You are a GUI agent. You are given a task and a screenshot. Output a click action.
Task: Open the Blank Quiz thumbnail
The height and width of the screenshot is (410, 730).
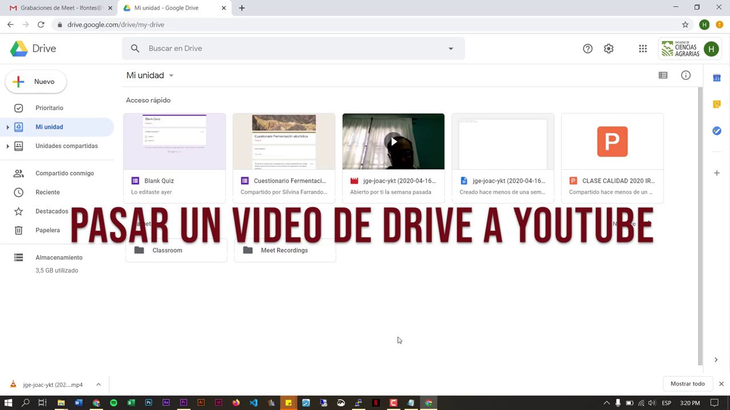pyautogui.click(x=175, y=142)
